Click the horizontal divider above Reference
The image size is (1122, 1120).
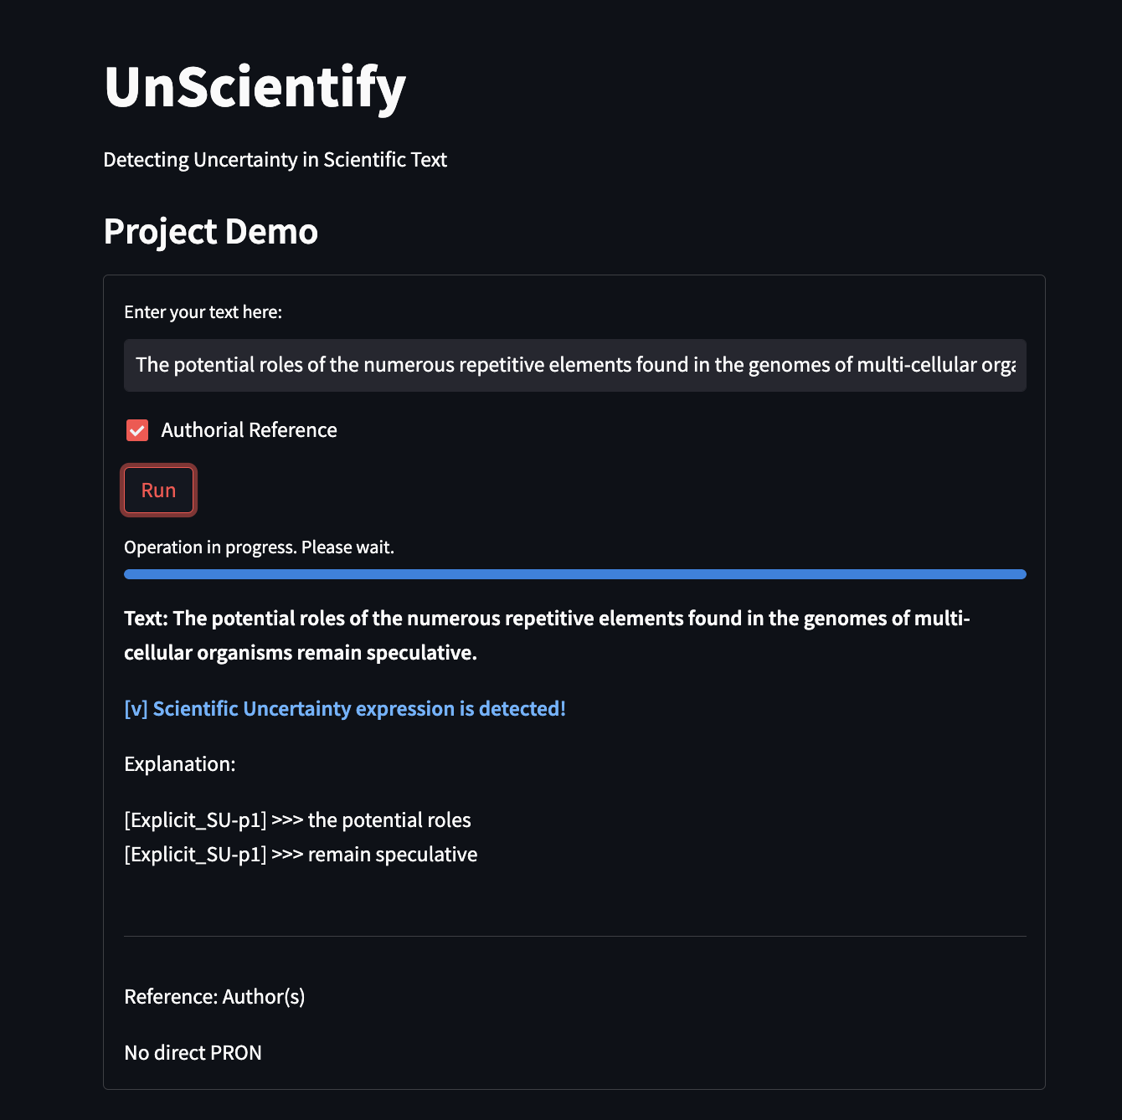point(574,936)
